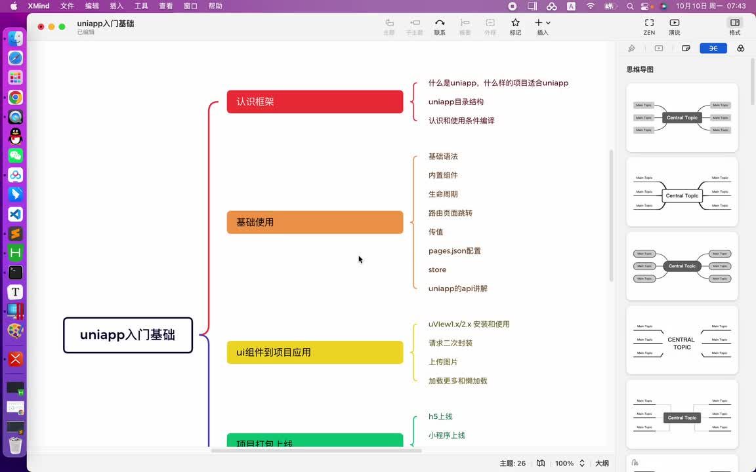Choose the rounded pill Central Topic structure
Screen dimensions: 756x472
pos(682,266)
